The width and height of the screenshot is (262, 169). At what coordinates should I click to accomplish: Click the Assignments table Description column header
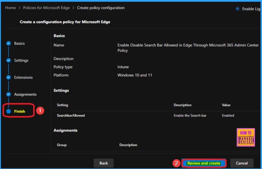(x=128, y=145)
